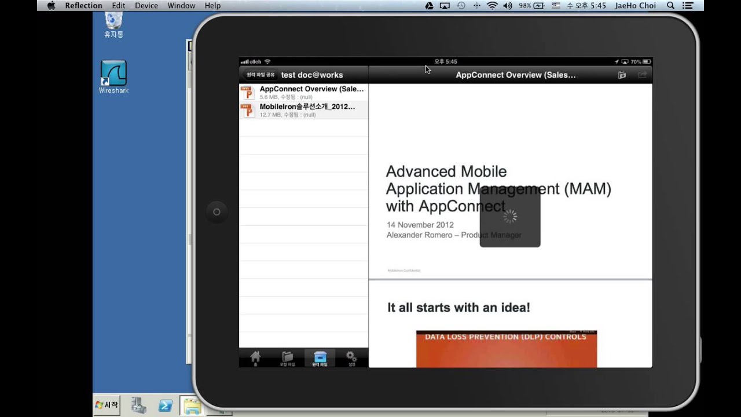The image size is (741, 417).
Task: Click the It all starts with an idea! heading
Action: coord(458,308)
